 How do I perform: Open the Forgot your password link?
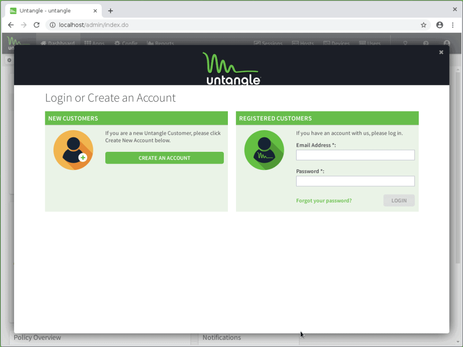(324, 201)
